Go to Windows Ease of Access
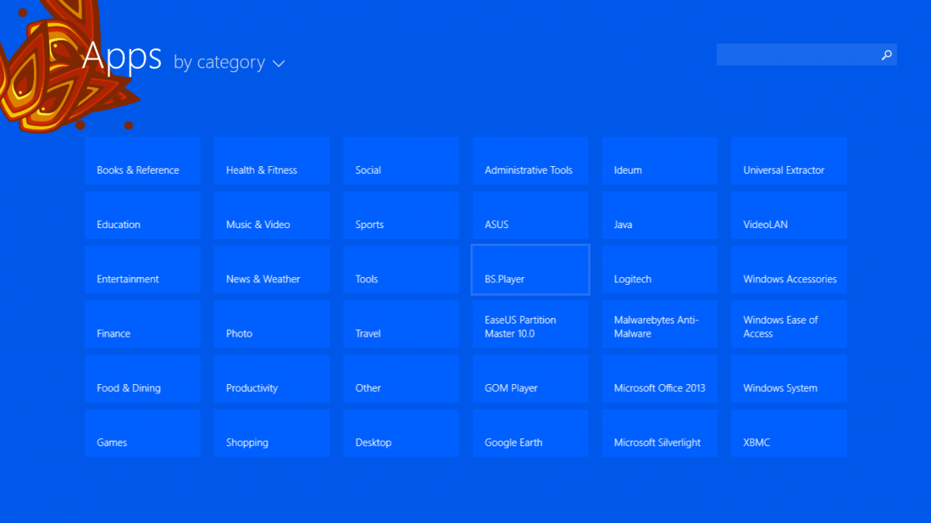 coord(789,324)
